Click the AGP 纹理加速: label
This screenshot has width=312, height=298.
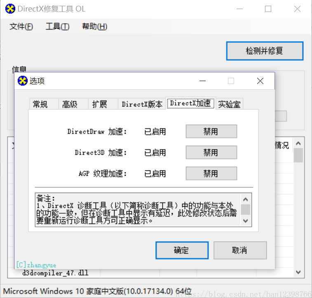[103, 174]
